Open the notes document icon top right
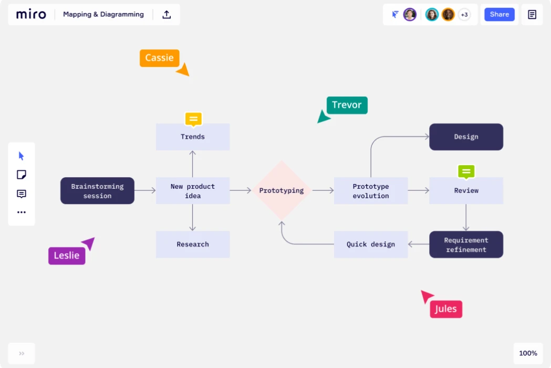This screenshot has width=551, height=368. point(532,14)
